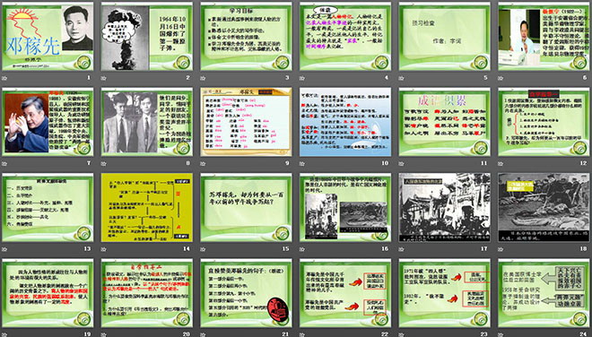Click slide number label 18
The image size is (592, 337).
(x=583, y=248)
